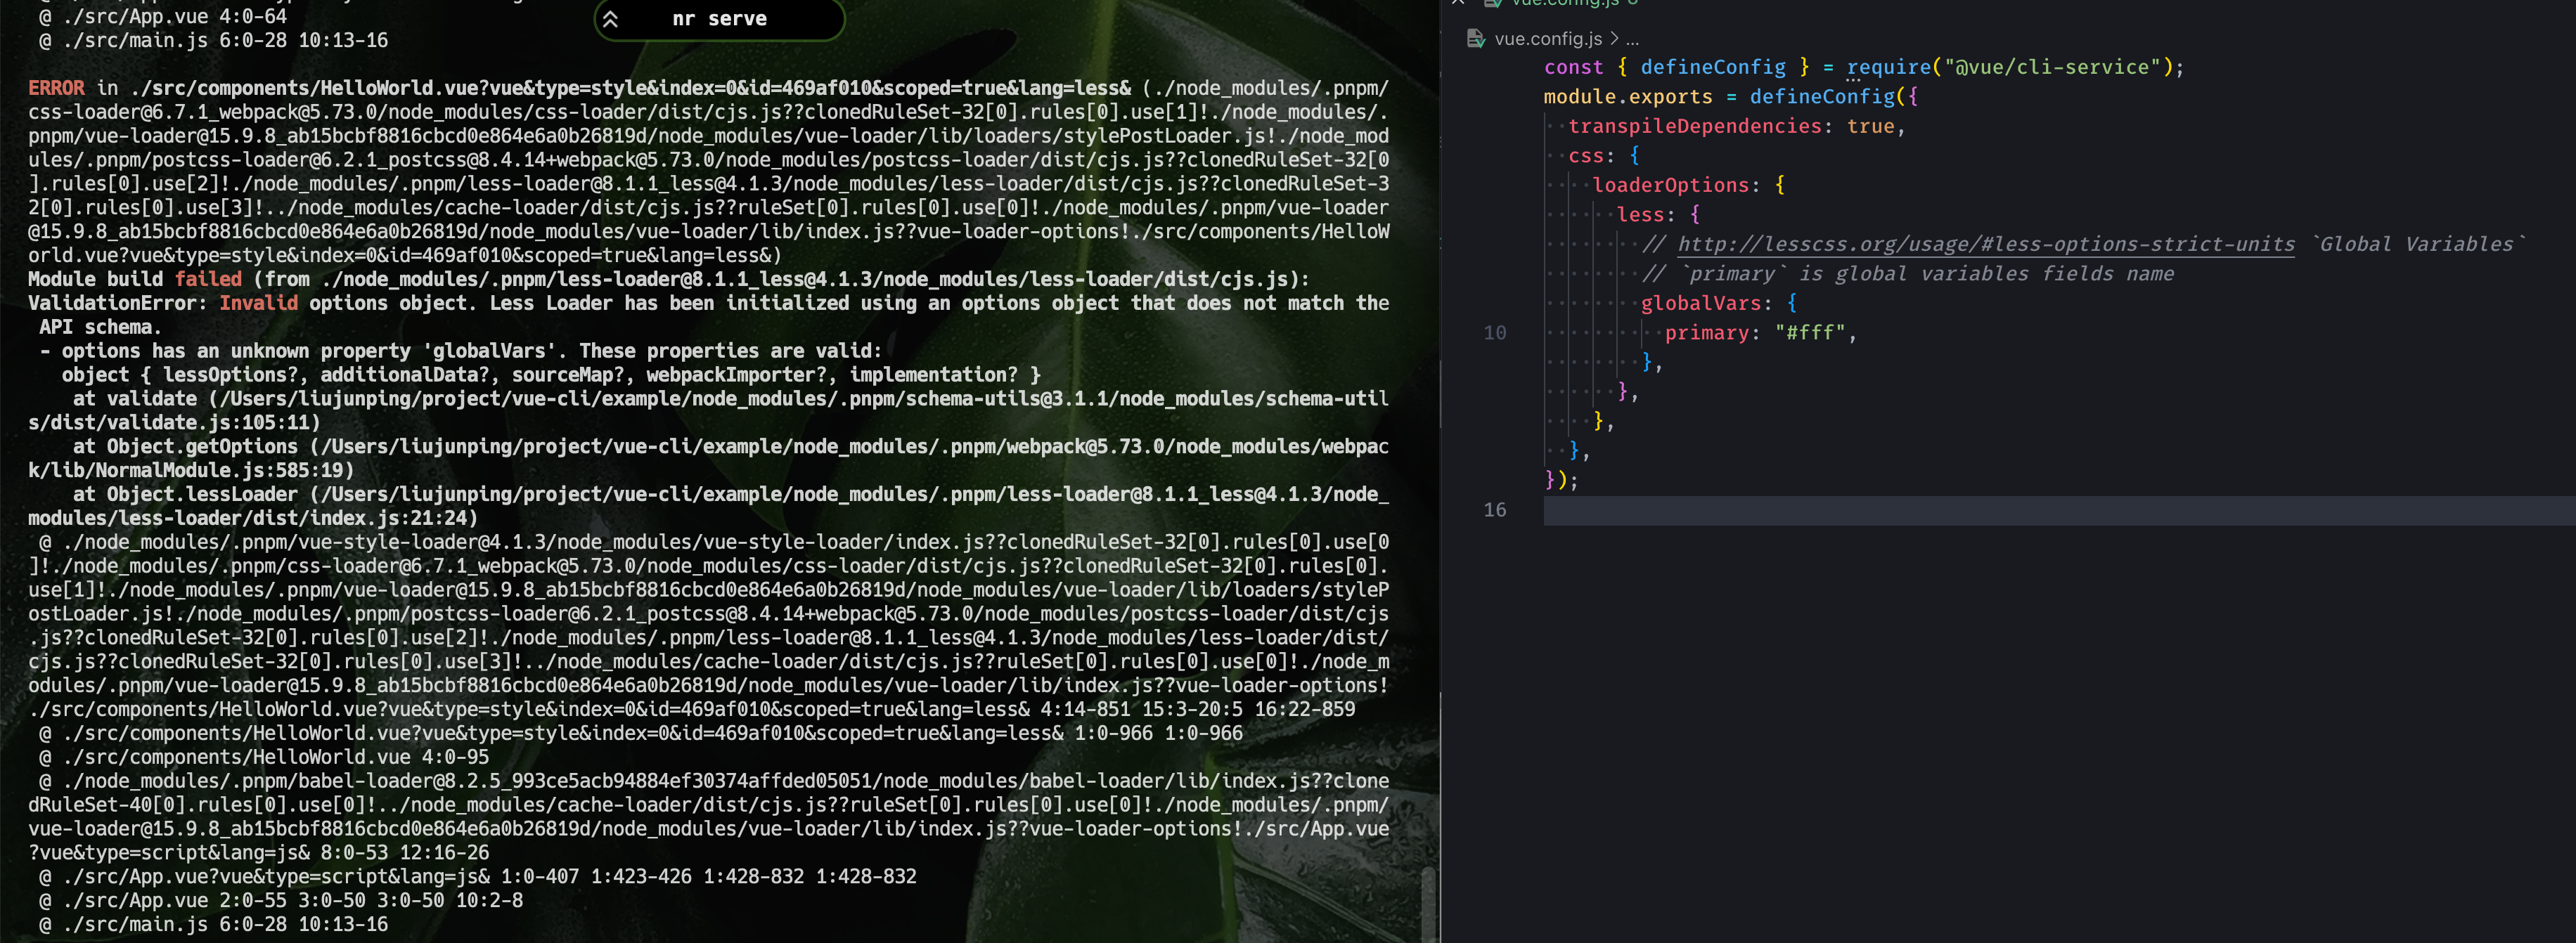Click the require keyword with suggestion dots
This screenshot has width=2576, height=943.
tap(1888, 67)
